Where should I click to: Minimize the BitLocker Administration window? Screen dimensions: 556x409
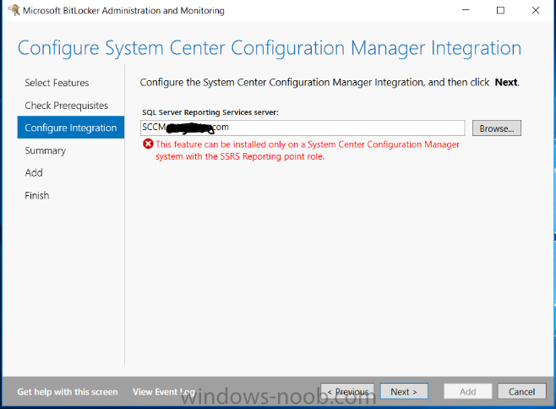[466, 10]
